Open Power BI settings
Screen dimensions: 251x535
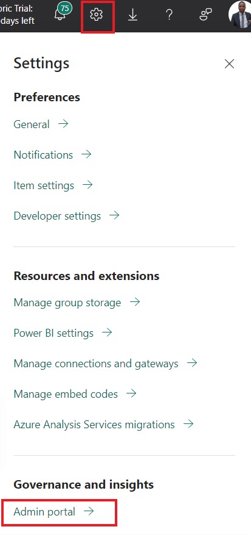63,332
